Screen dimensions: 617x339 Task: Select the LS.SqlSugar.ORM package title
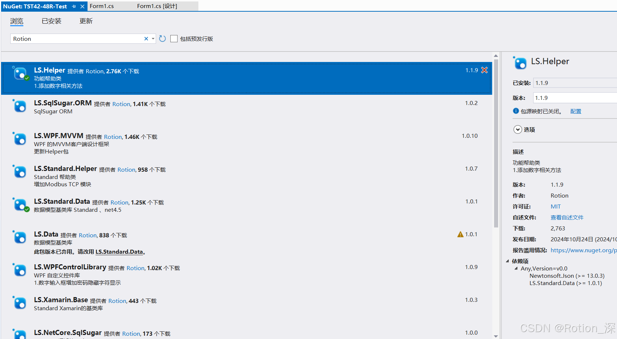click(63, 103)
